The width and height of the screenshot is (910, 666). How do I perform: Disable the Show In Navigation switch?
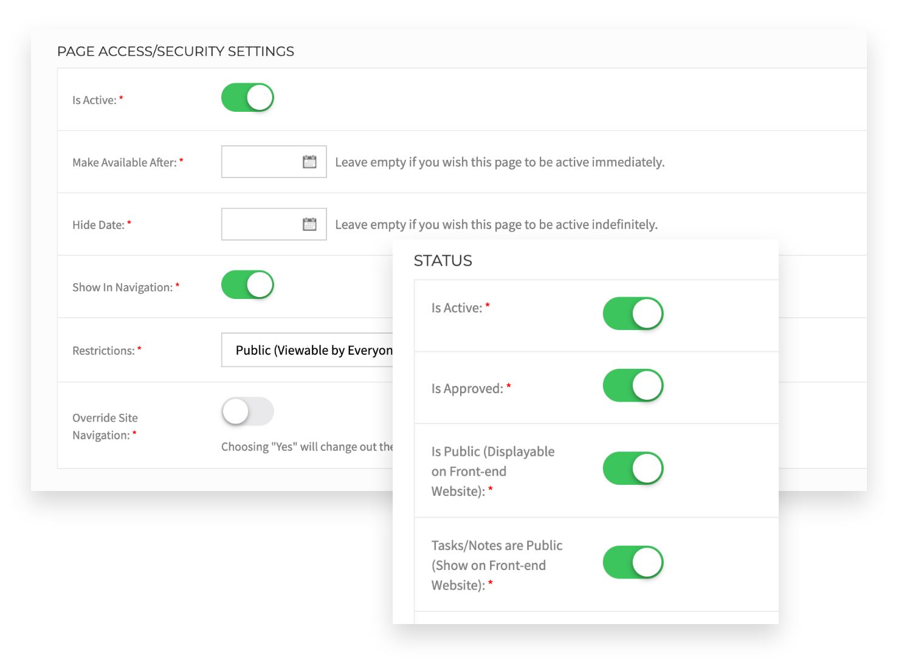(247, 285)
